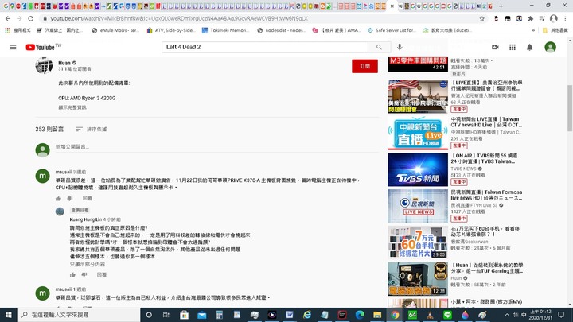Open a new browser tab
Image resolution: width=573 pixels, height=322 pixels.
pos(501,6)
